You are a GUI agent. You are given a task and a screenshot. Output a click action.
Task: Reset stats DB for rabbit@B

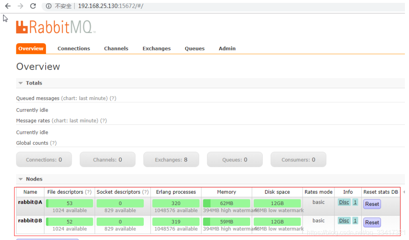coord(372,223)
